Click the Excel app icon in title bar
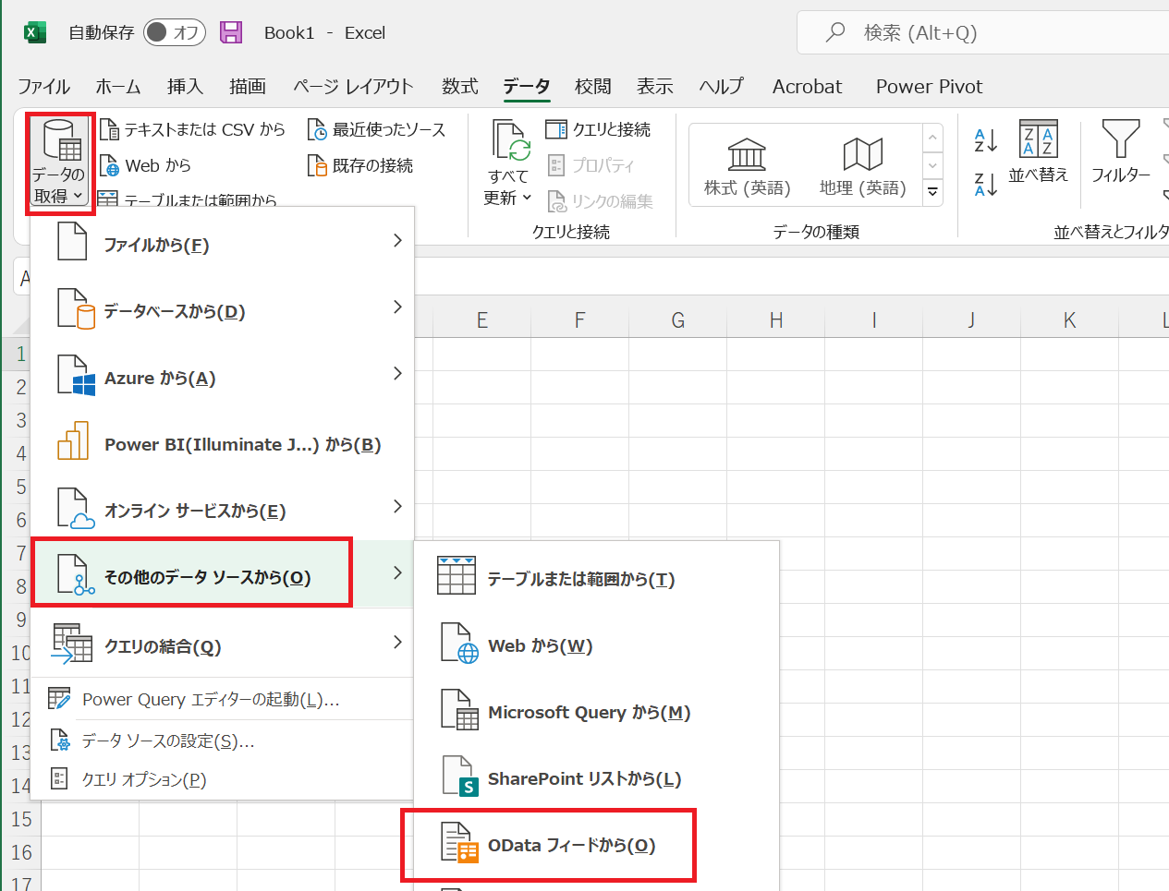This screenshot has width=1169, height=891. click(x=34, y=32)
